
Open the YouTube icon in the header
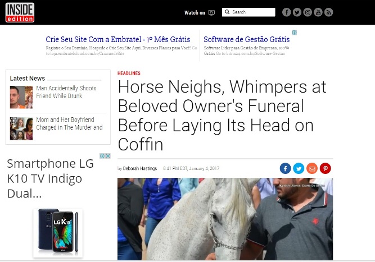(318, 12)
